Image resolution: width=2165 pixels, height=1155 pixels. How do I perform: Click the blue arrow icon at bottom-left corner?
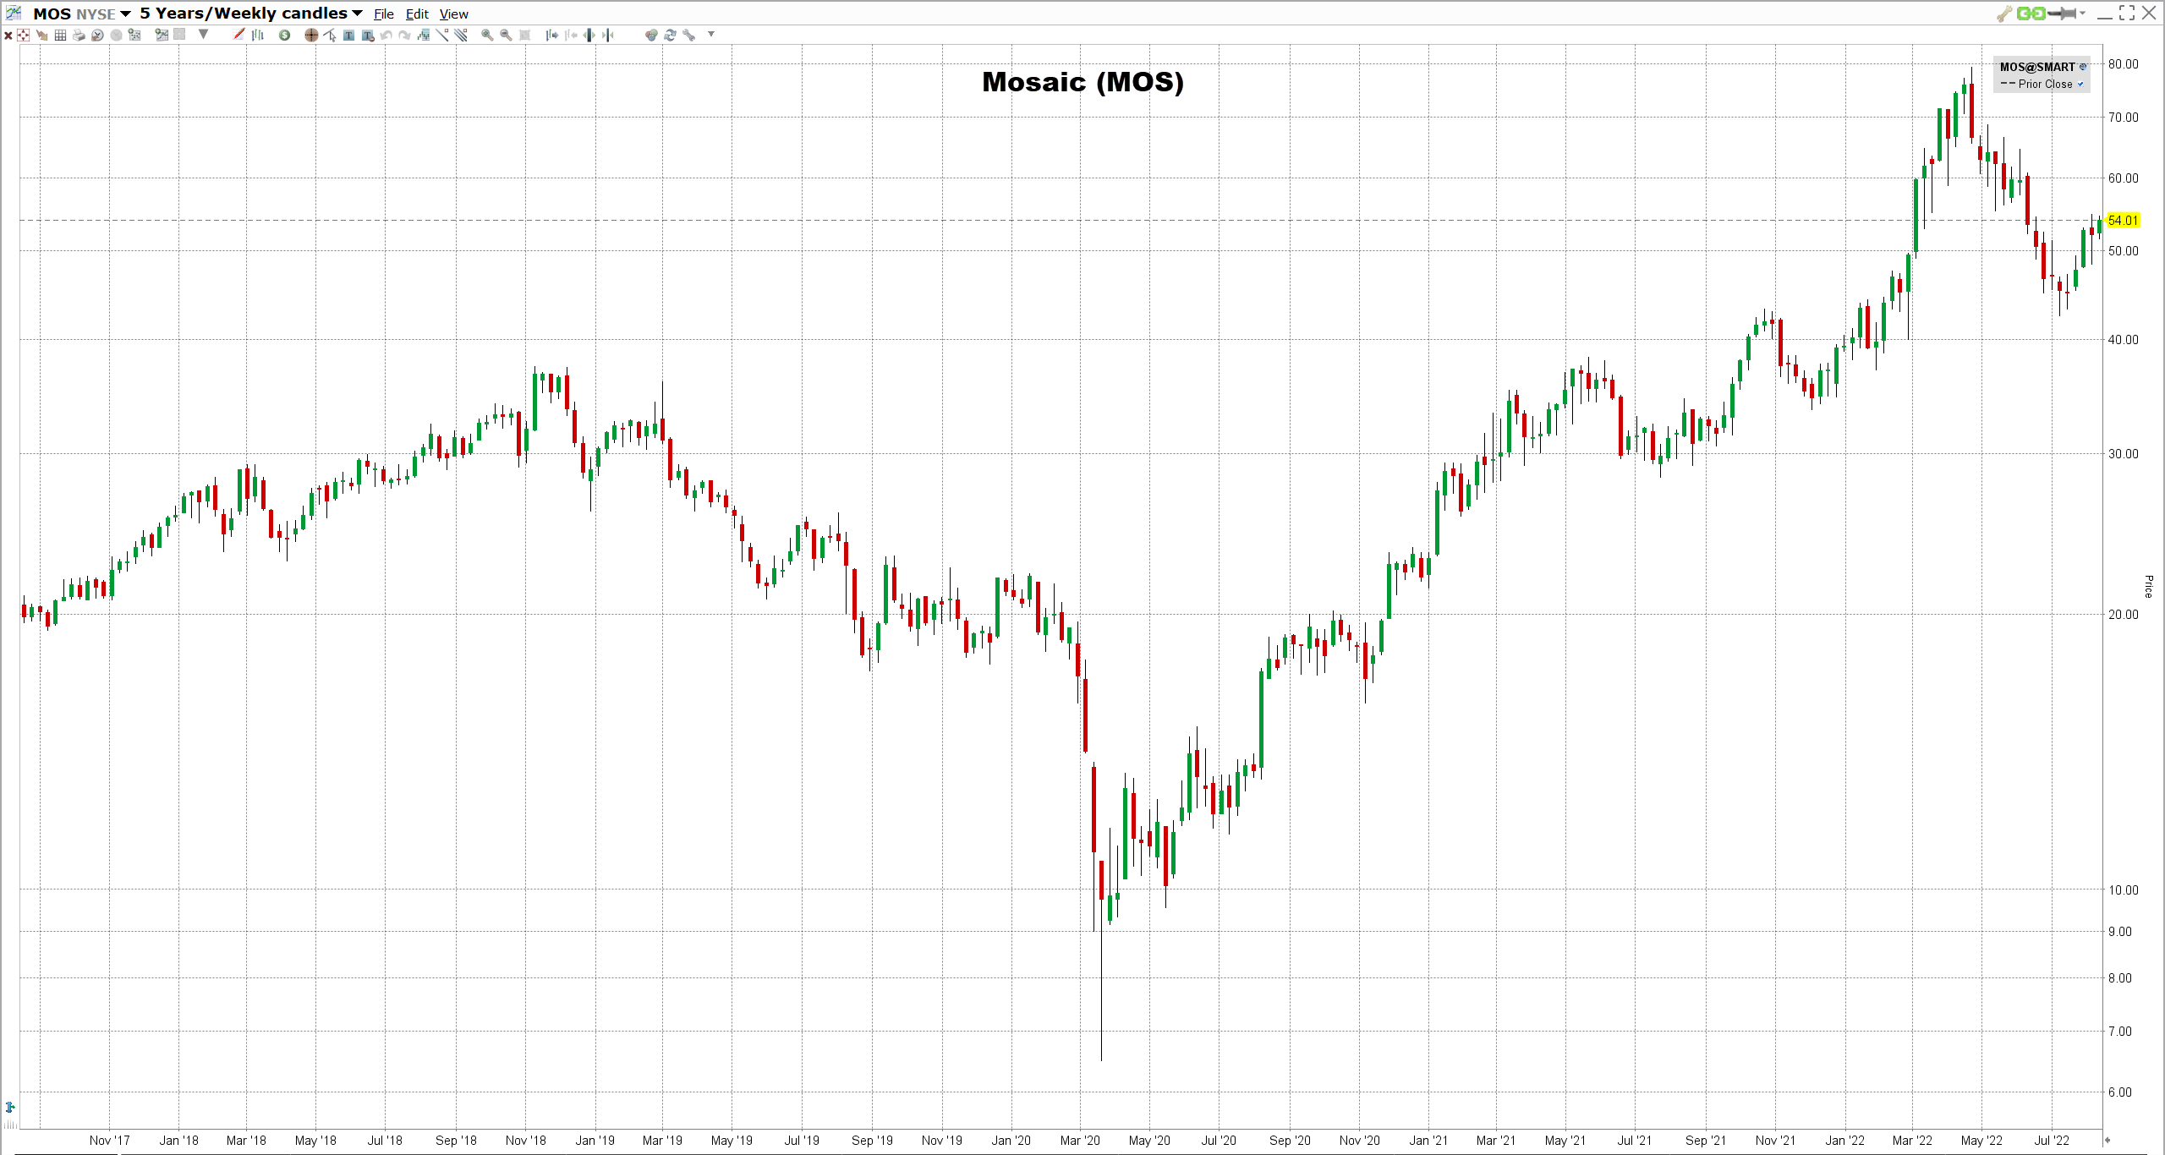coord(10,1107)
